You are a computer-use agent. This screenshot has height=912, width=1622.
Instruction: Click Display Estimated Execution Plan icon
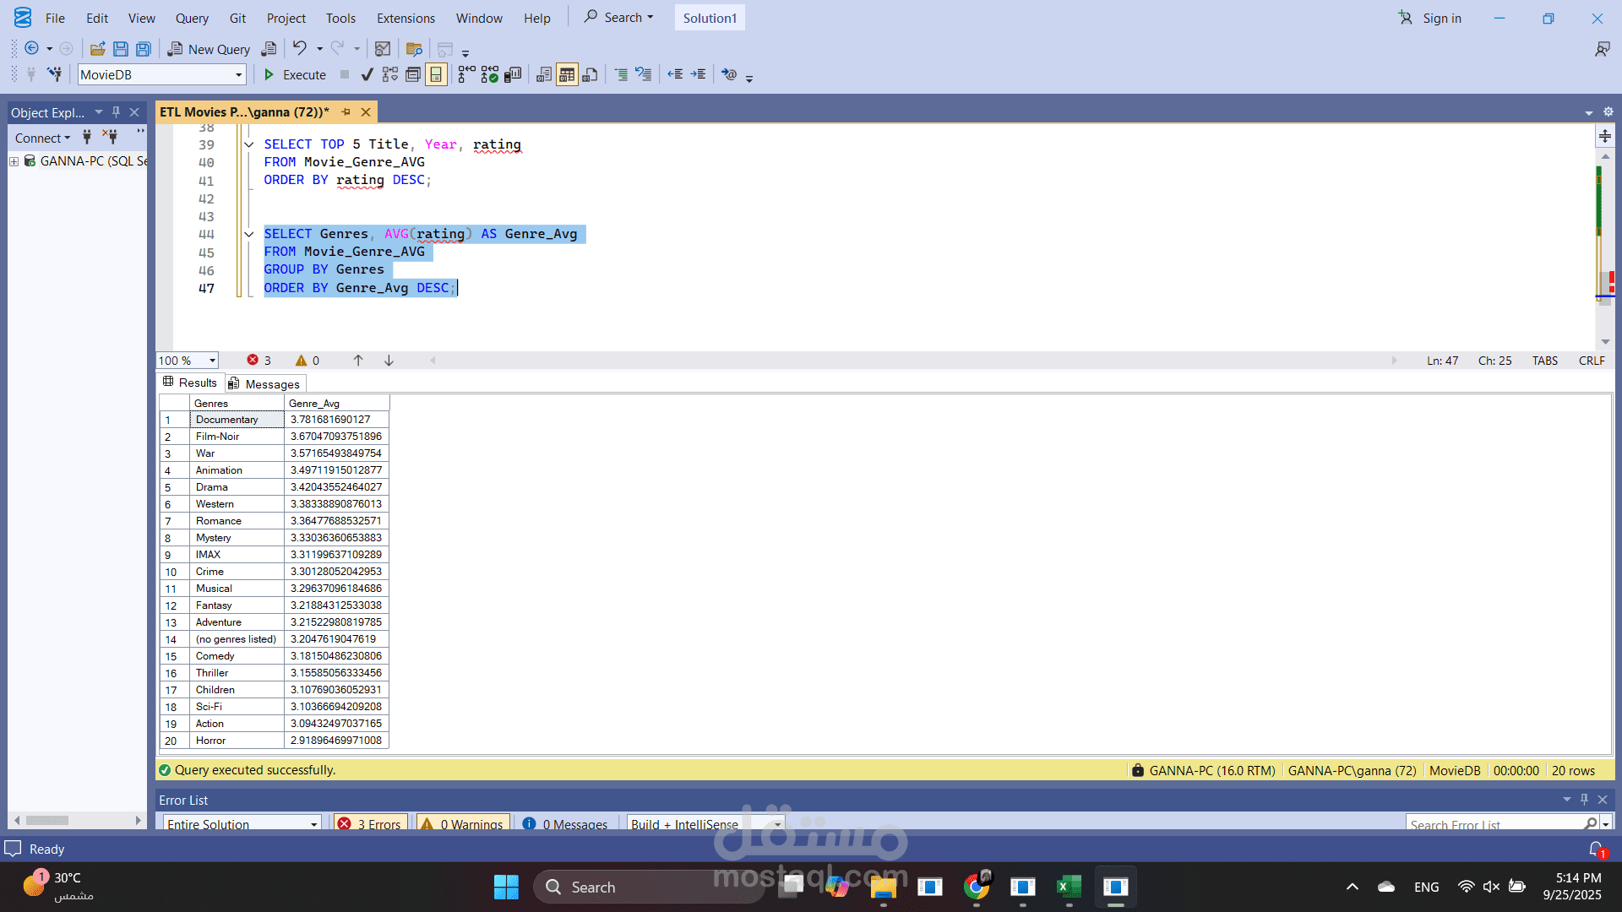coord(389,75)
